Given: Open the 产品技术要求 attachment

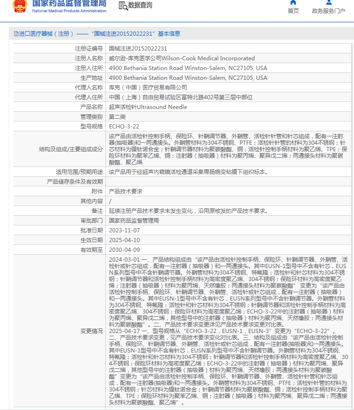Looking at the screenshot, I should (x=126, y=192).
